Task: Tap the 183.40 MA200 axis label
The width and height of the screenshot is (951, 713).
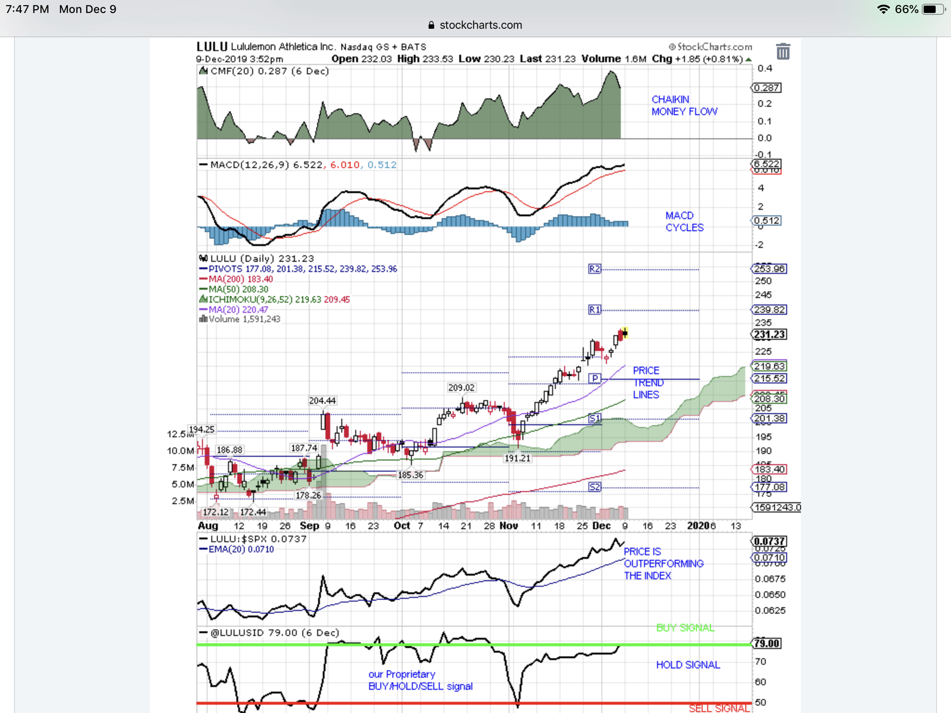Action: 769,469
